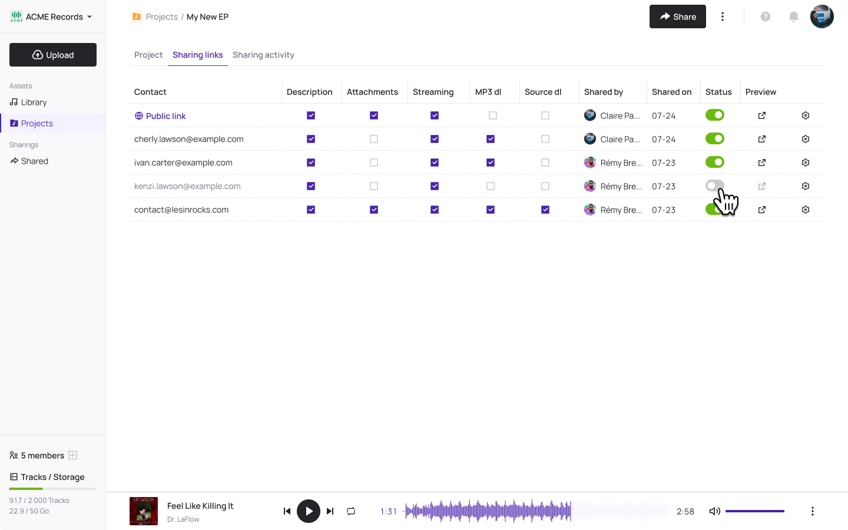Click the Share button

click(x=678, y=16)
